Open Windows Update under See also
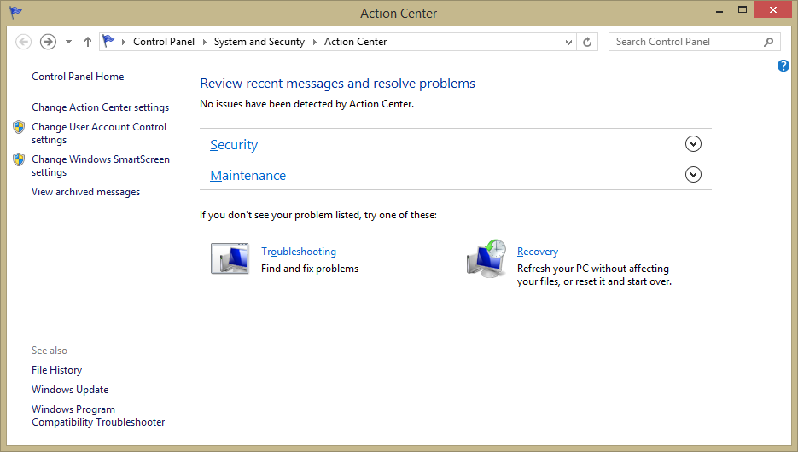The height and width of the screenshot is (452, 798). (70, 390)
